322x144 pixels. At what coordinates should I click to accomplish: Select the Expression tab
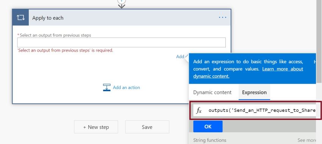tap(254, 92)
